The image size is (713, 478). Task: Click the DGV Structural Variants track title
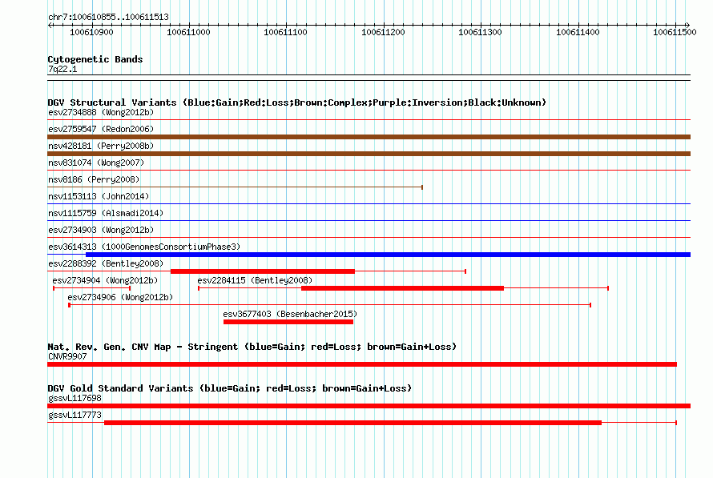tap(297, 102)
